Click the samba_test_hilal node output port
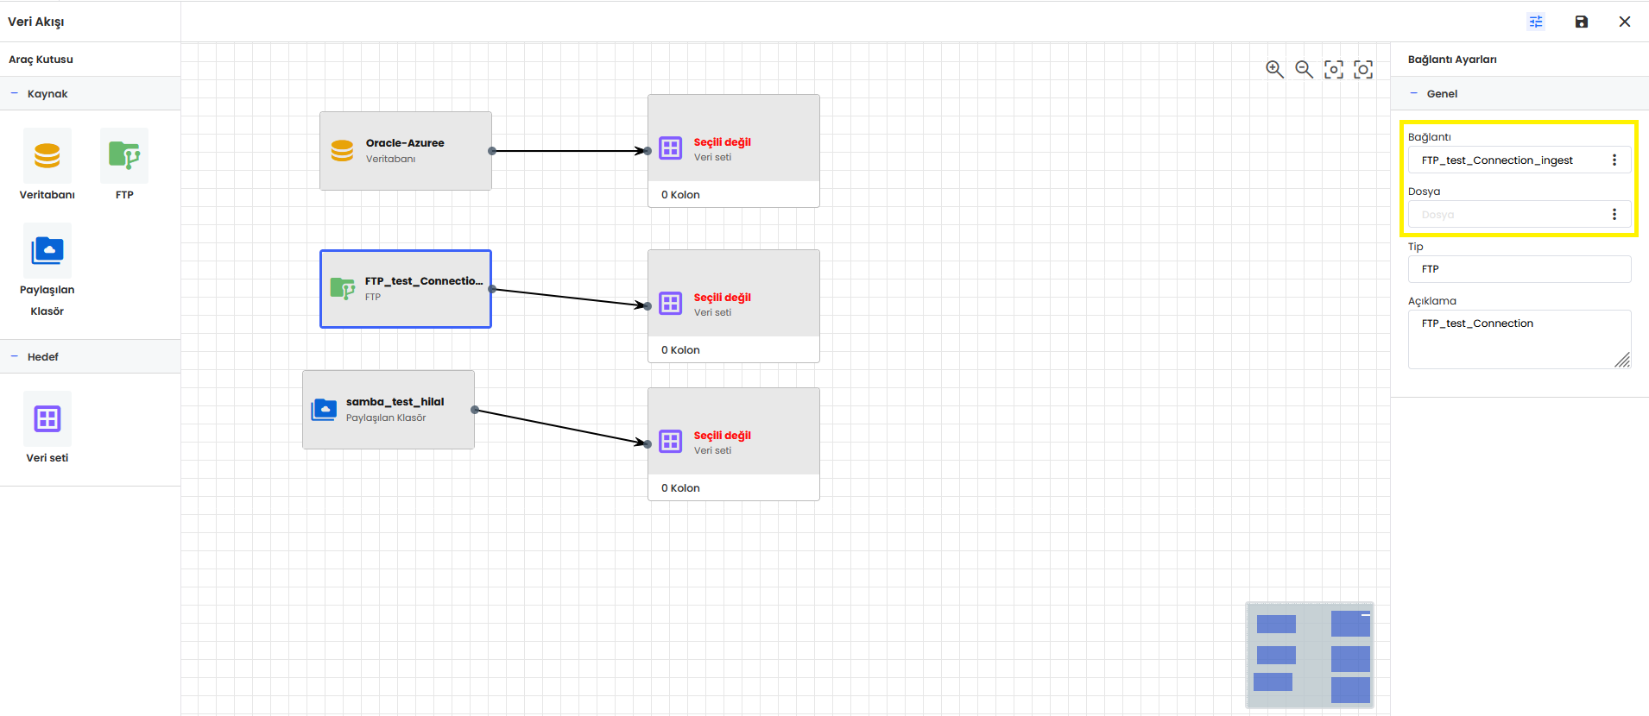Screen dimensions: 1649x716 point(475,410)
